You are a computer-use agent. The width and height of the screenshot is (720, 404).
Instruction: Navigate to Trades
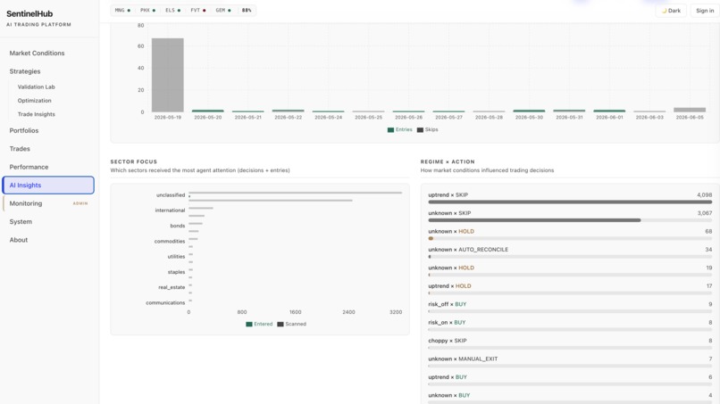[20, 149]
